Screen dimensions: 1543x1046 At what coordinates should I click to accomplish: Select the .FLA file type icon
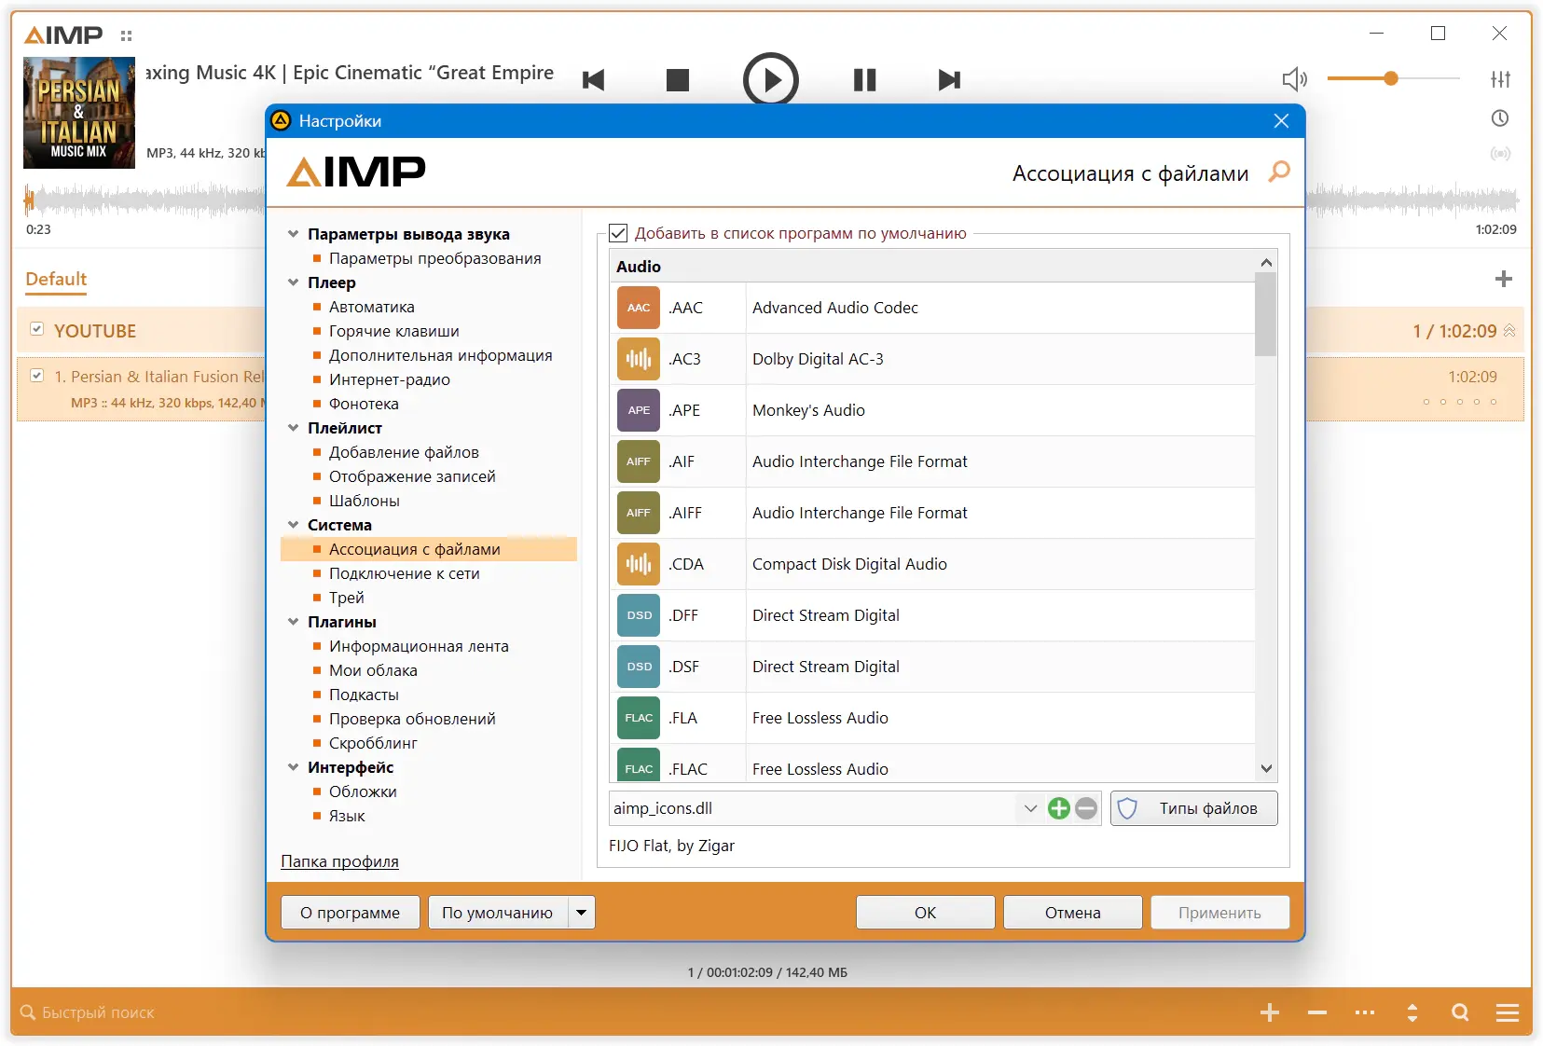click(639, 718)
